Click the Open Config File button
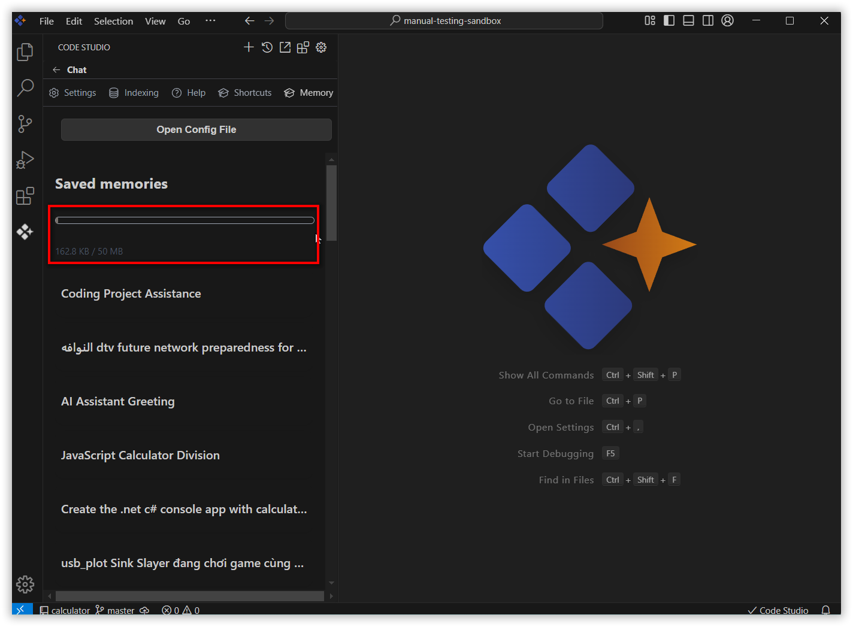 pos(196,129)
